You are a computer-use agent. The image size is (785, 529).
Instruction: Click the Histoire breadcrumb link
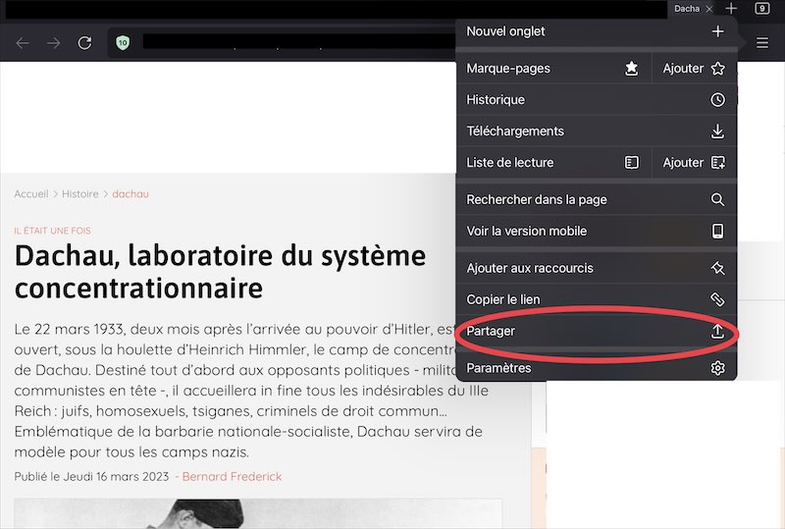tap(80, 194)
